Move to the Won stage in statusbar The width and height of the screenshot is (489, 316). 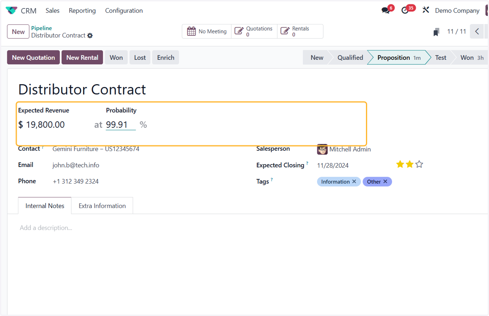471,57
